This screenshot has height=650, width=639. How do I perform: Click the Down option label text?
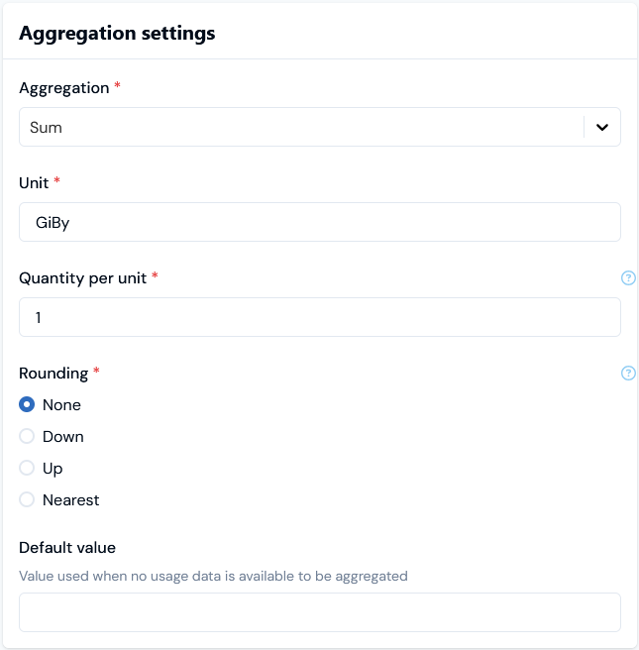pos(63,437)
